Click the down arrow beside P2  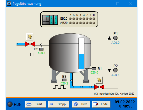tap(109, 70)
